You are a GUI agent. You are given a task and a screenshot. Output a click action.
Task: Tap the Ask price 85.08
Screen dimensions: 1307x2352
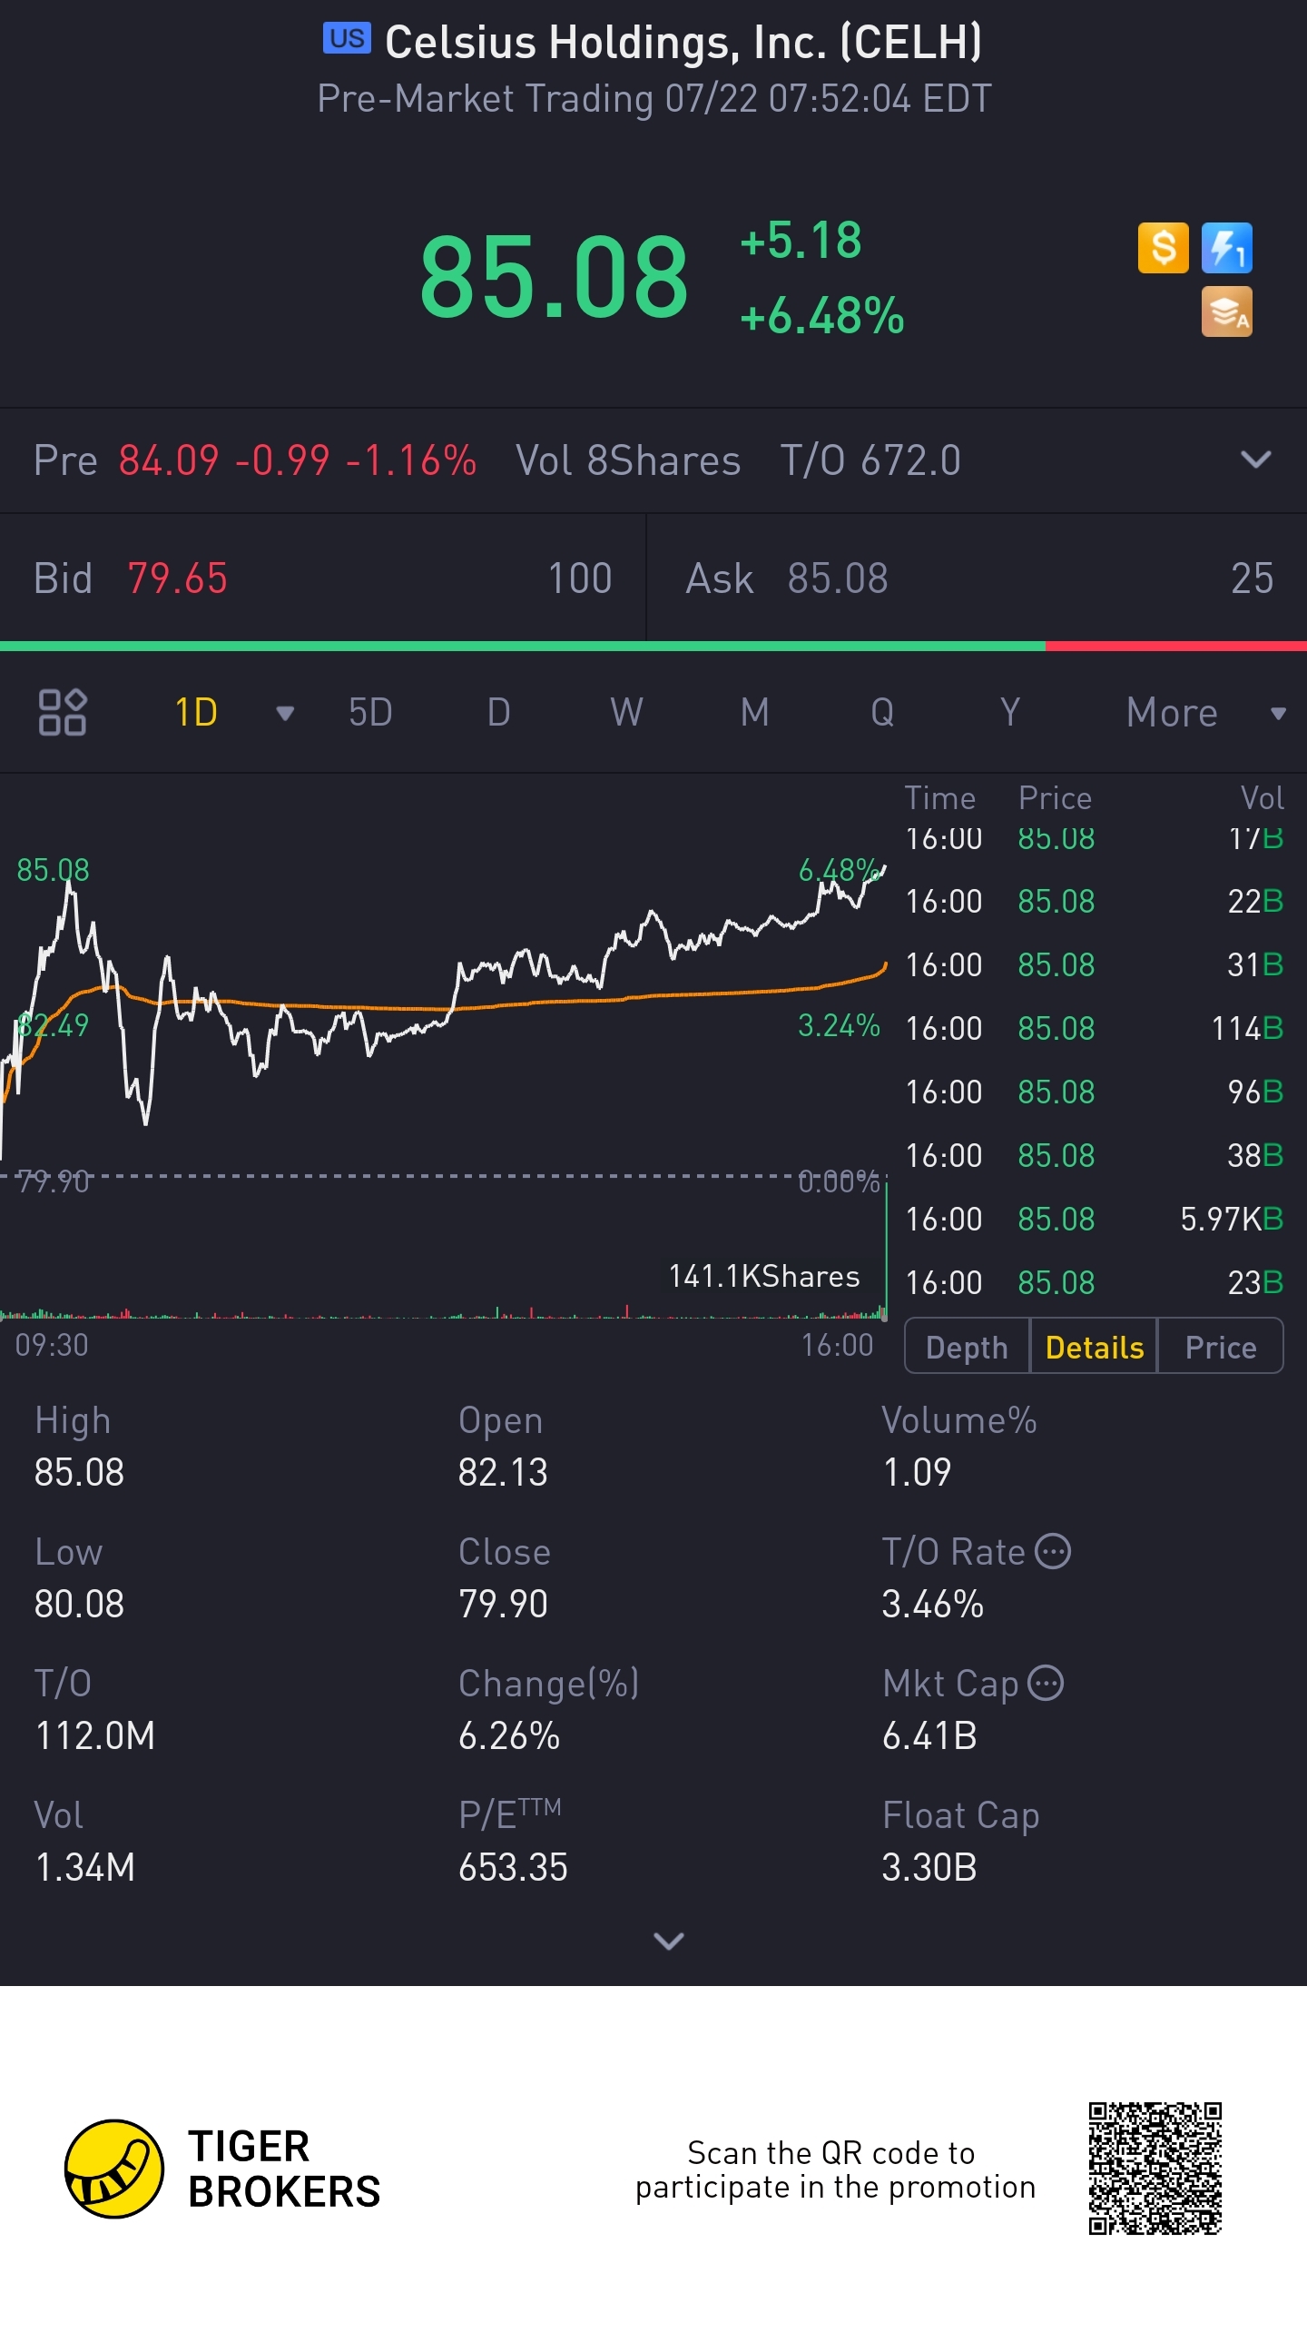pos(838,578)
